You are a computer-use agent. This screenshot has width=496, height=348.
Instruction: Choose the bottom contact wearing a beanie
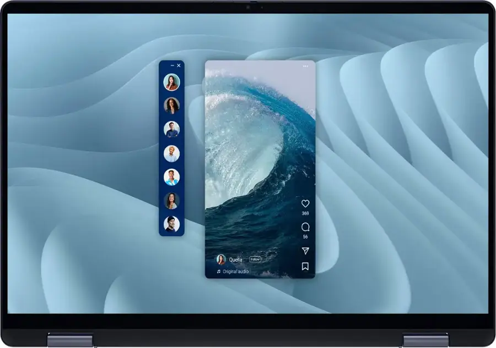(x=171, y=224)
